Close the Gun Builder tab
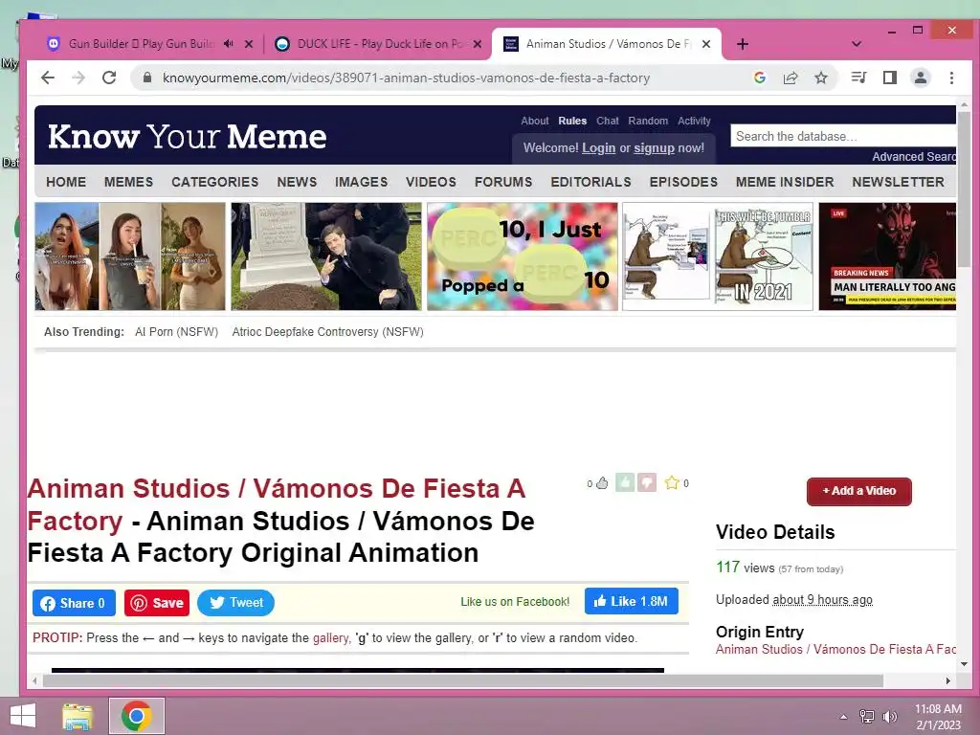Image resolution: width=980 pixels, height=735 pixels. point(249,44)
